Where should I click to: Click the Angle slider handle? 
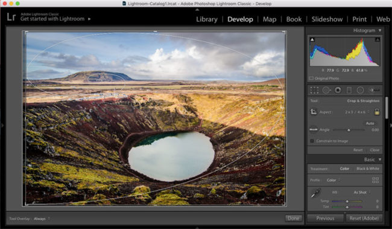pyautogui.click(x=349, y=130)
